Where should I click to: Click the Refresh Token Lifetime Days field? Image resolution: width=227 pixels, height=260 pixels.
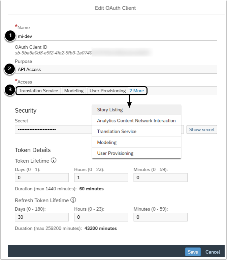tap(42, 217)
